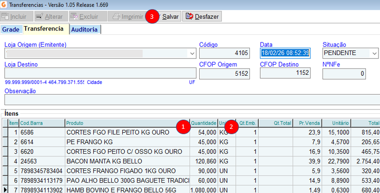The height and width of the screenshot is (193, 380).
Task: Select the BACON MANTA KG BELLO row
Action: (127, 159)
